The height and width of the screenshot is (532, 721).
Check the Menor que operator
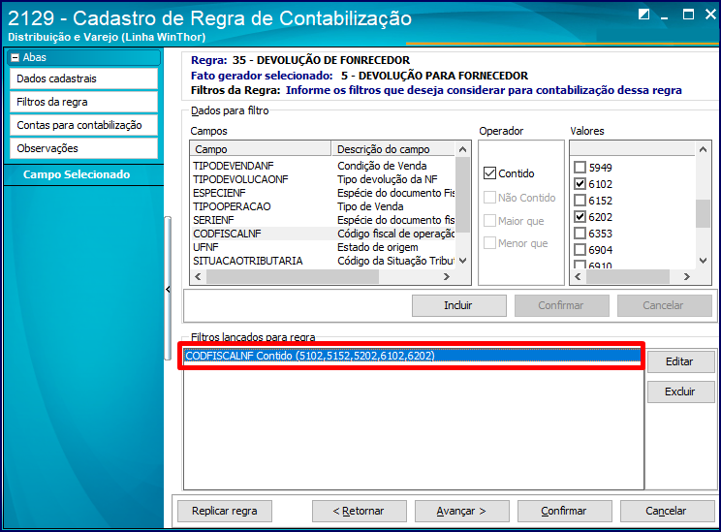pos(489,243)
